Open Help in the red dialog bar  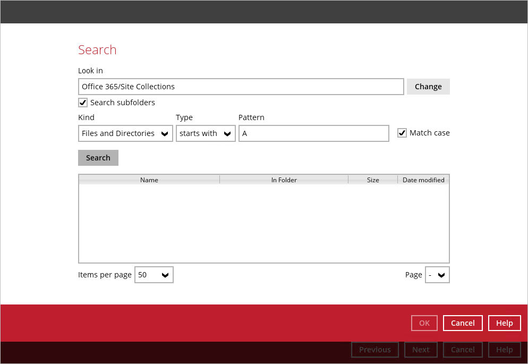pyautogui.click(x=504, y=323)
